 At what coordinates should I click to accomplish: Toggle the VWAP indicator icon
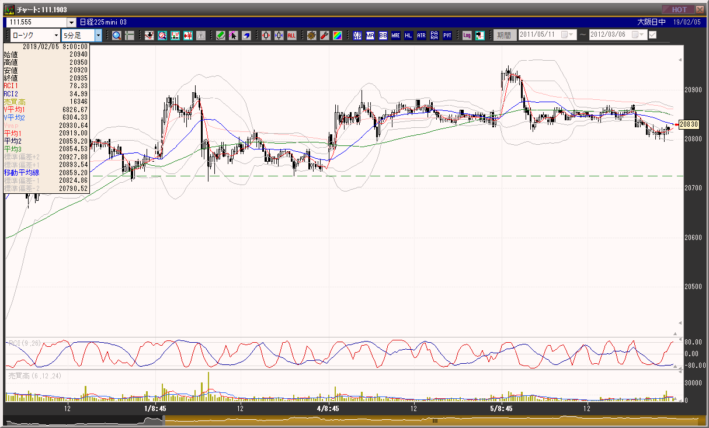(357, 36)
